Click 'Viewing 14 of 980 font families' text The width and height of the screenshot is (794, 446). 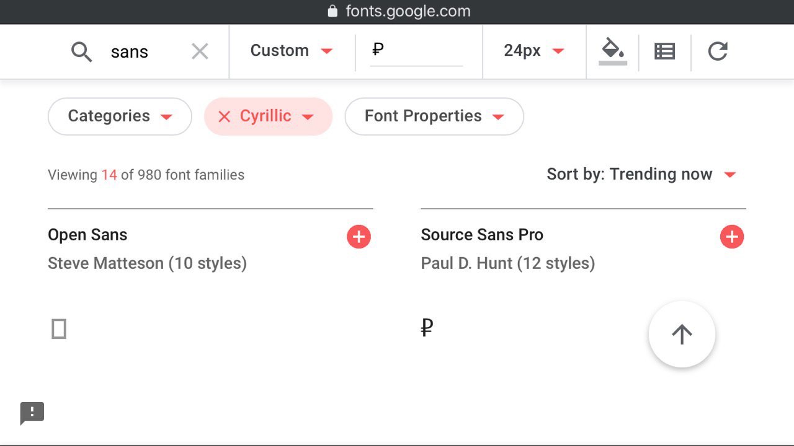(x=146, y=175)
